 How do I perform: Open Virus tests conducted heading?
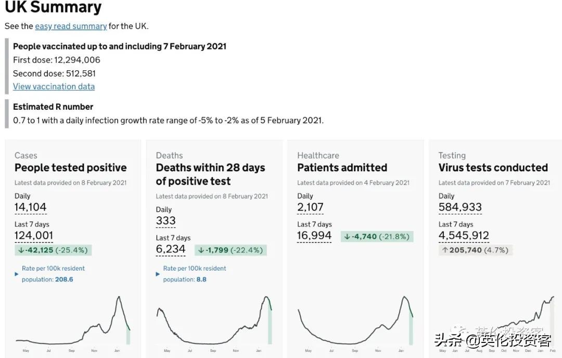pos(493,168)
